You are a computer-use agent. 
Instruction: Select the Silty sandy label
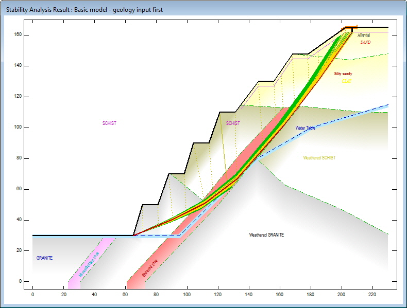(343, 74)
